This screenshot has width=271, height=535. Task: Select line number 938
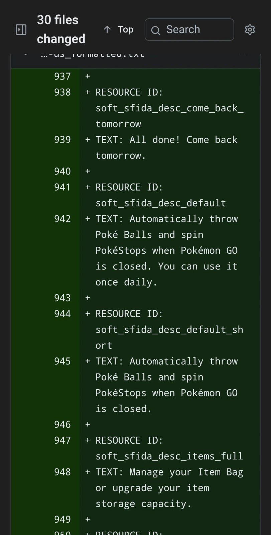(62, 92)
